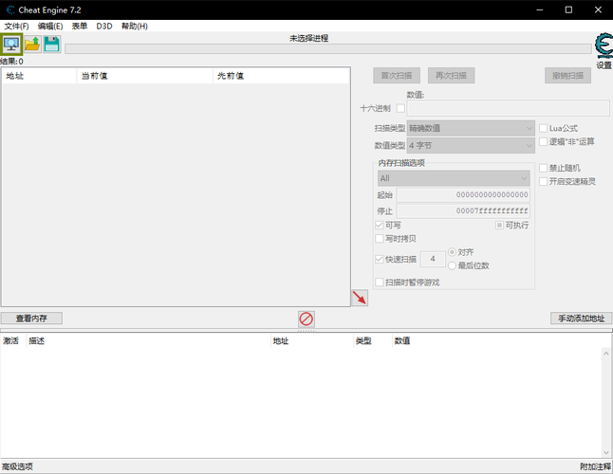Open the 表单 menu
This screenshot has width=613, height=474.
point(80,27)
